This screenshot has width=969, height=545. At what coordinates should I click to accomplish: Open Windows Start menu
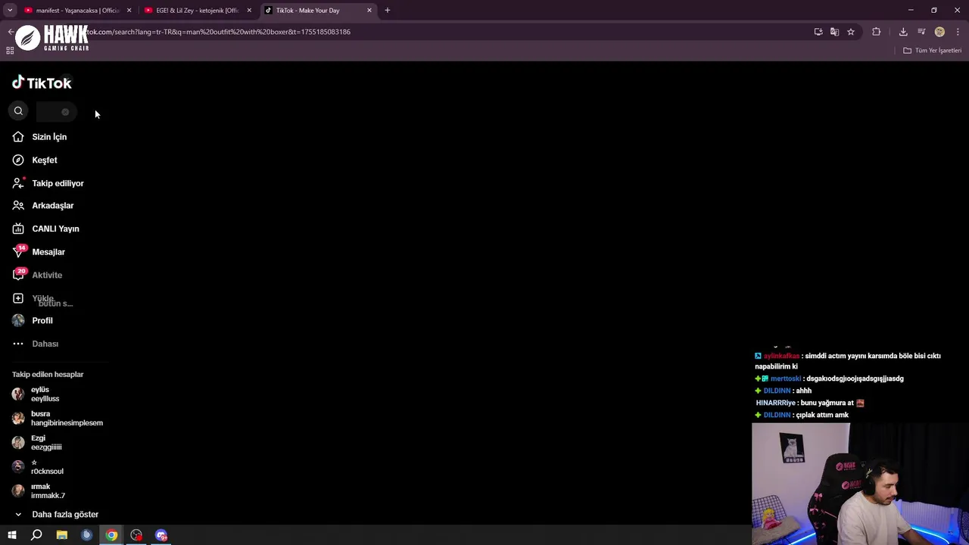[x=12, y=535]
